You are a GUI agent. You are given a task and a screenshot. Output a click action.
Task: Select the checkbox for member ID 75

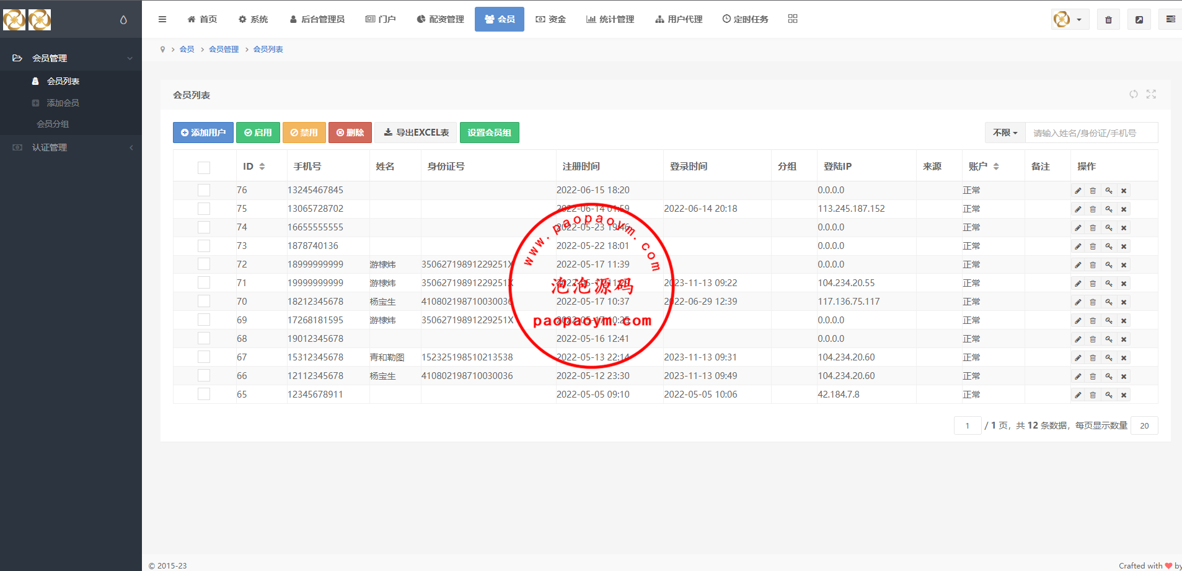204,209
